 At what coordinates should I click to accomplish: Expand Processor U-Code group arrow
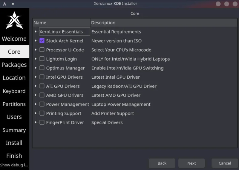coord(36,50)
